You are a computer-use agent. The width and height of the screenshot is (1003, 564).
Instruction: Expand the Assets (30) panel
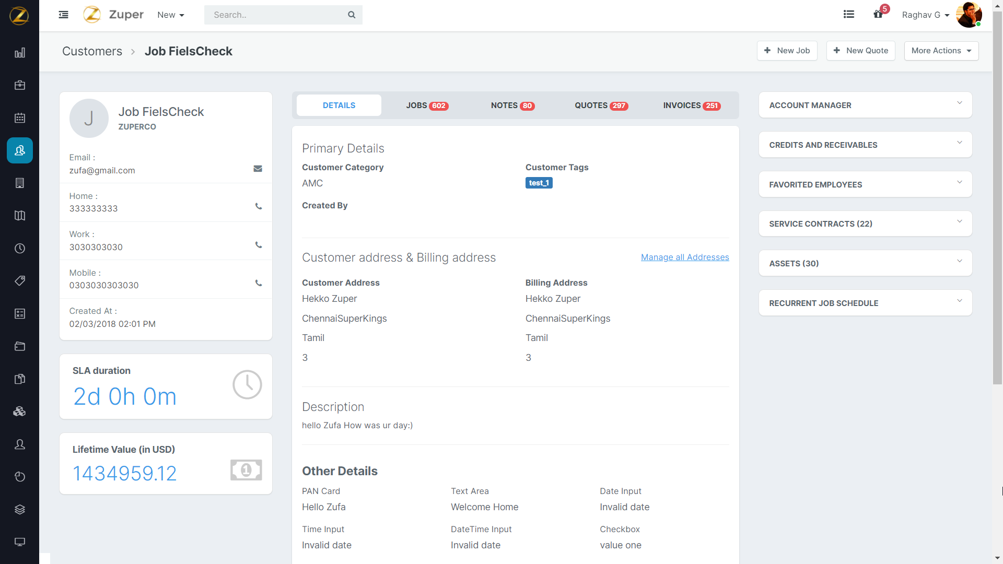[865, 263]
